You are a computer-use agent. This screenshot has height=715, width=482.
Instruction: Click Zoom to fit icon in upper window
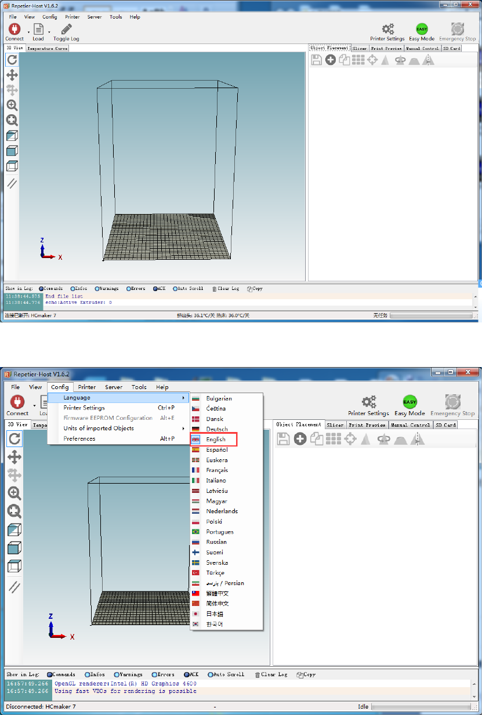(x=12, y=121)
